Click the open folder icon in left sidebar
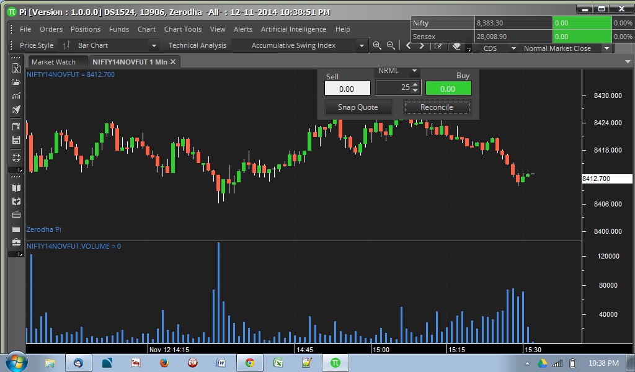635x372 pixels. coord(16,82)
